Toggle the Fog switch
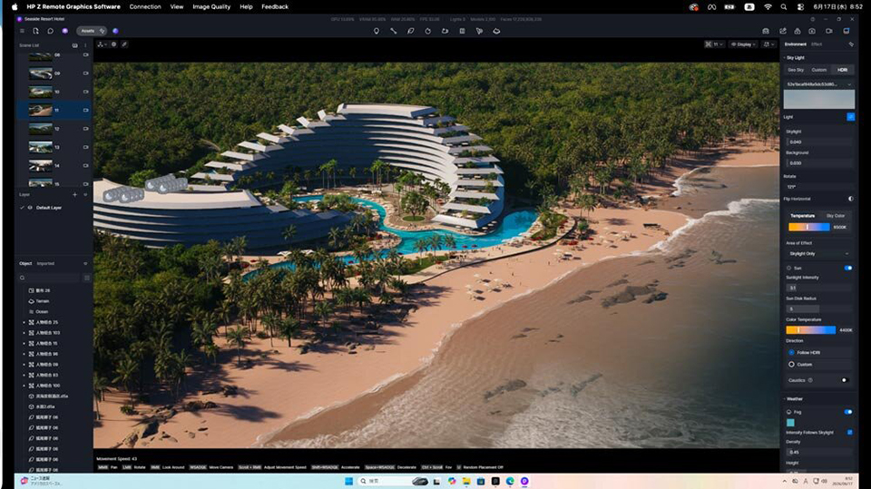 tap(848, 412)
